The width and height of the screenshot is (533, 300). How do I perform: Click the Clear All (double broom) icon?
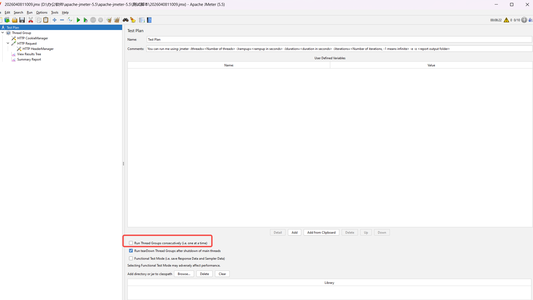[x=117, y=20]
